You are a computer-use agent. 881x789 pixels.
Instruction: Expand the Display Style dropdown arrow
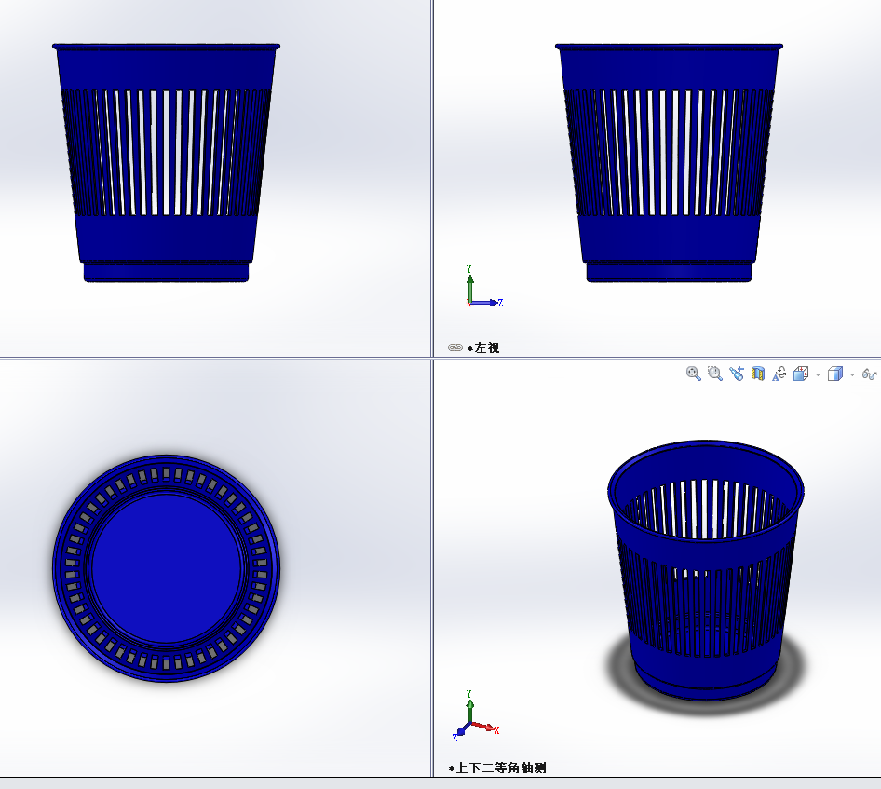pyautogui.click(x=852, y=374)
